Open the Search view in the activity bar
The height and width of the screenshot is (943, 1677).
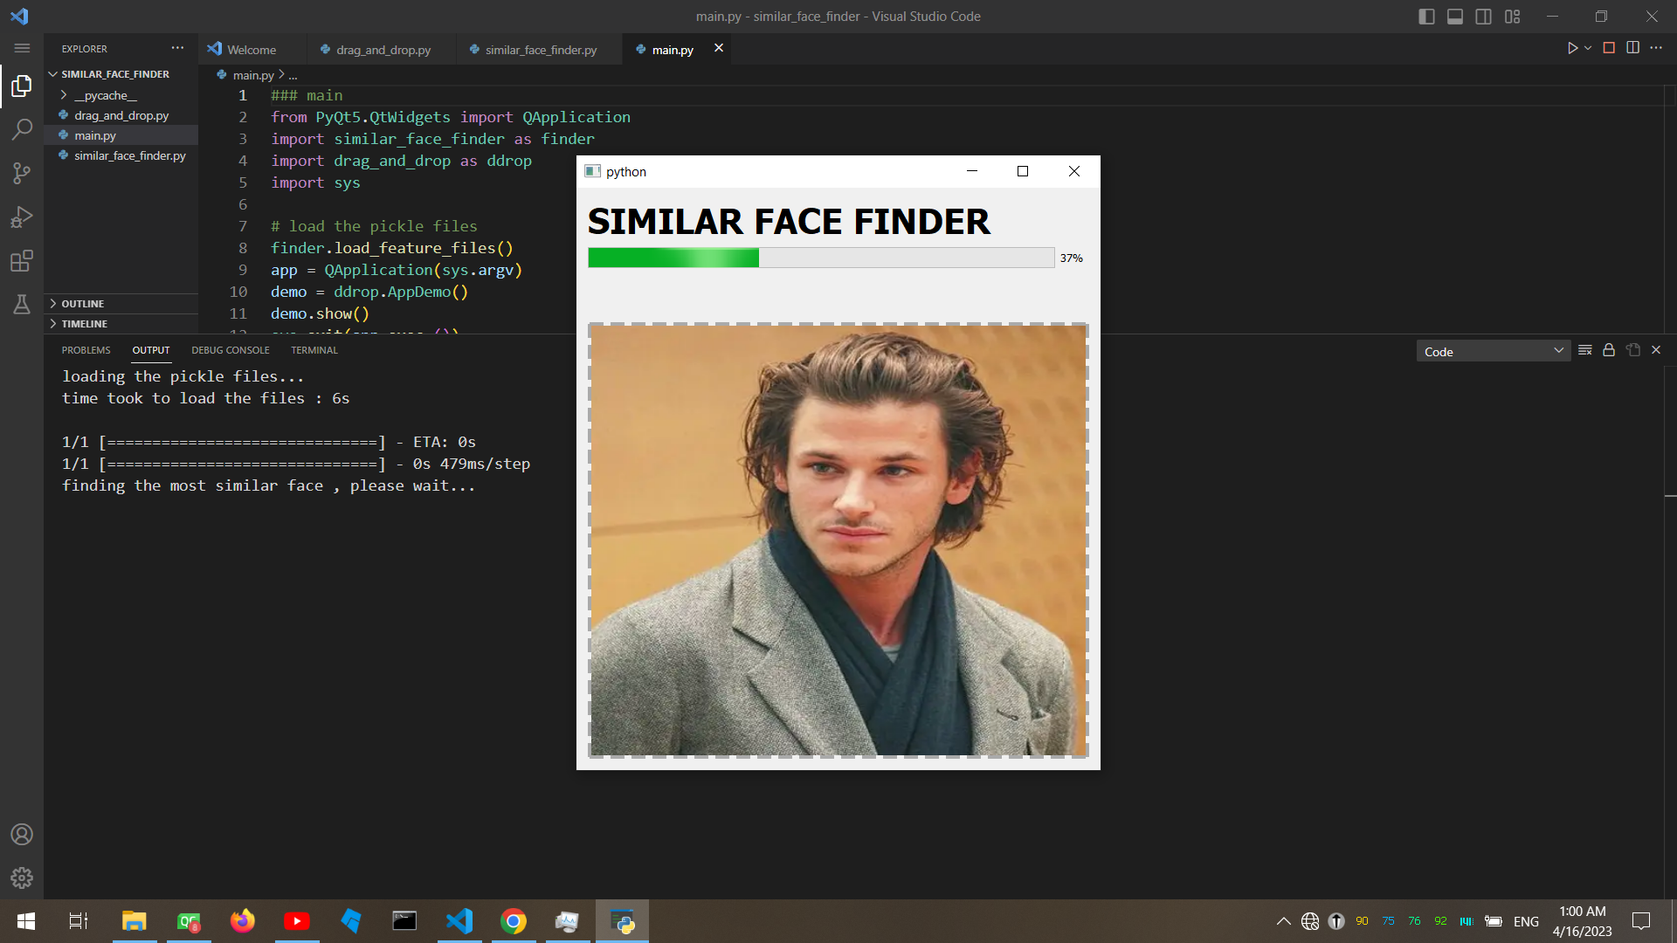pyautogui.click(x=22, y=129)
